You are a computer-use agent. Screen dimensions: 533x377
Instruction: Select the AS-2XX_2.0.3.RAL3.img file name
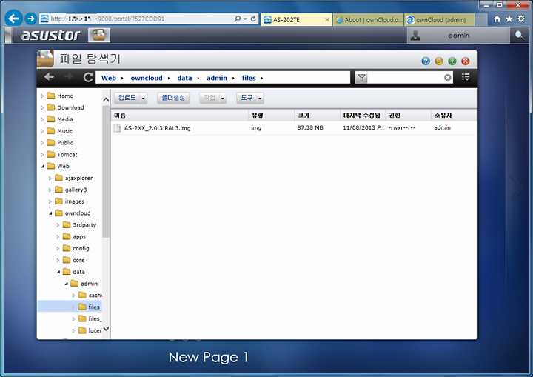(x=157, y=128)
